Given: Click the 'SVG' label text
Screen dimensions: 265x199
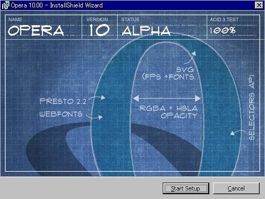Looking at the screenshot, I should [185, 70].
